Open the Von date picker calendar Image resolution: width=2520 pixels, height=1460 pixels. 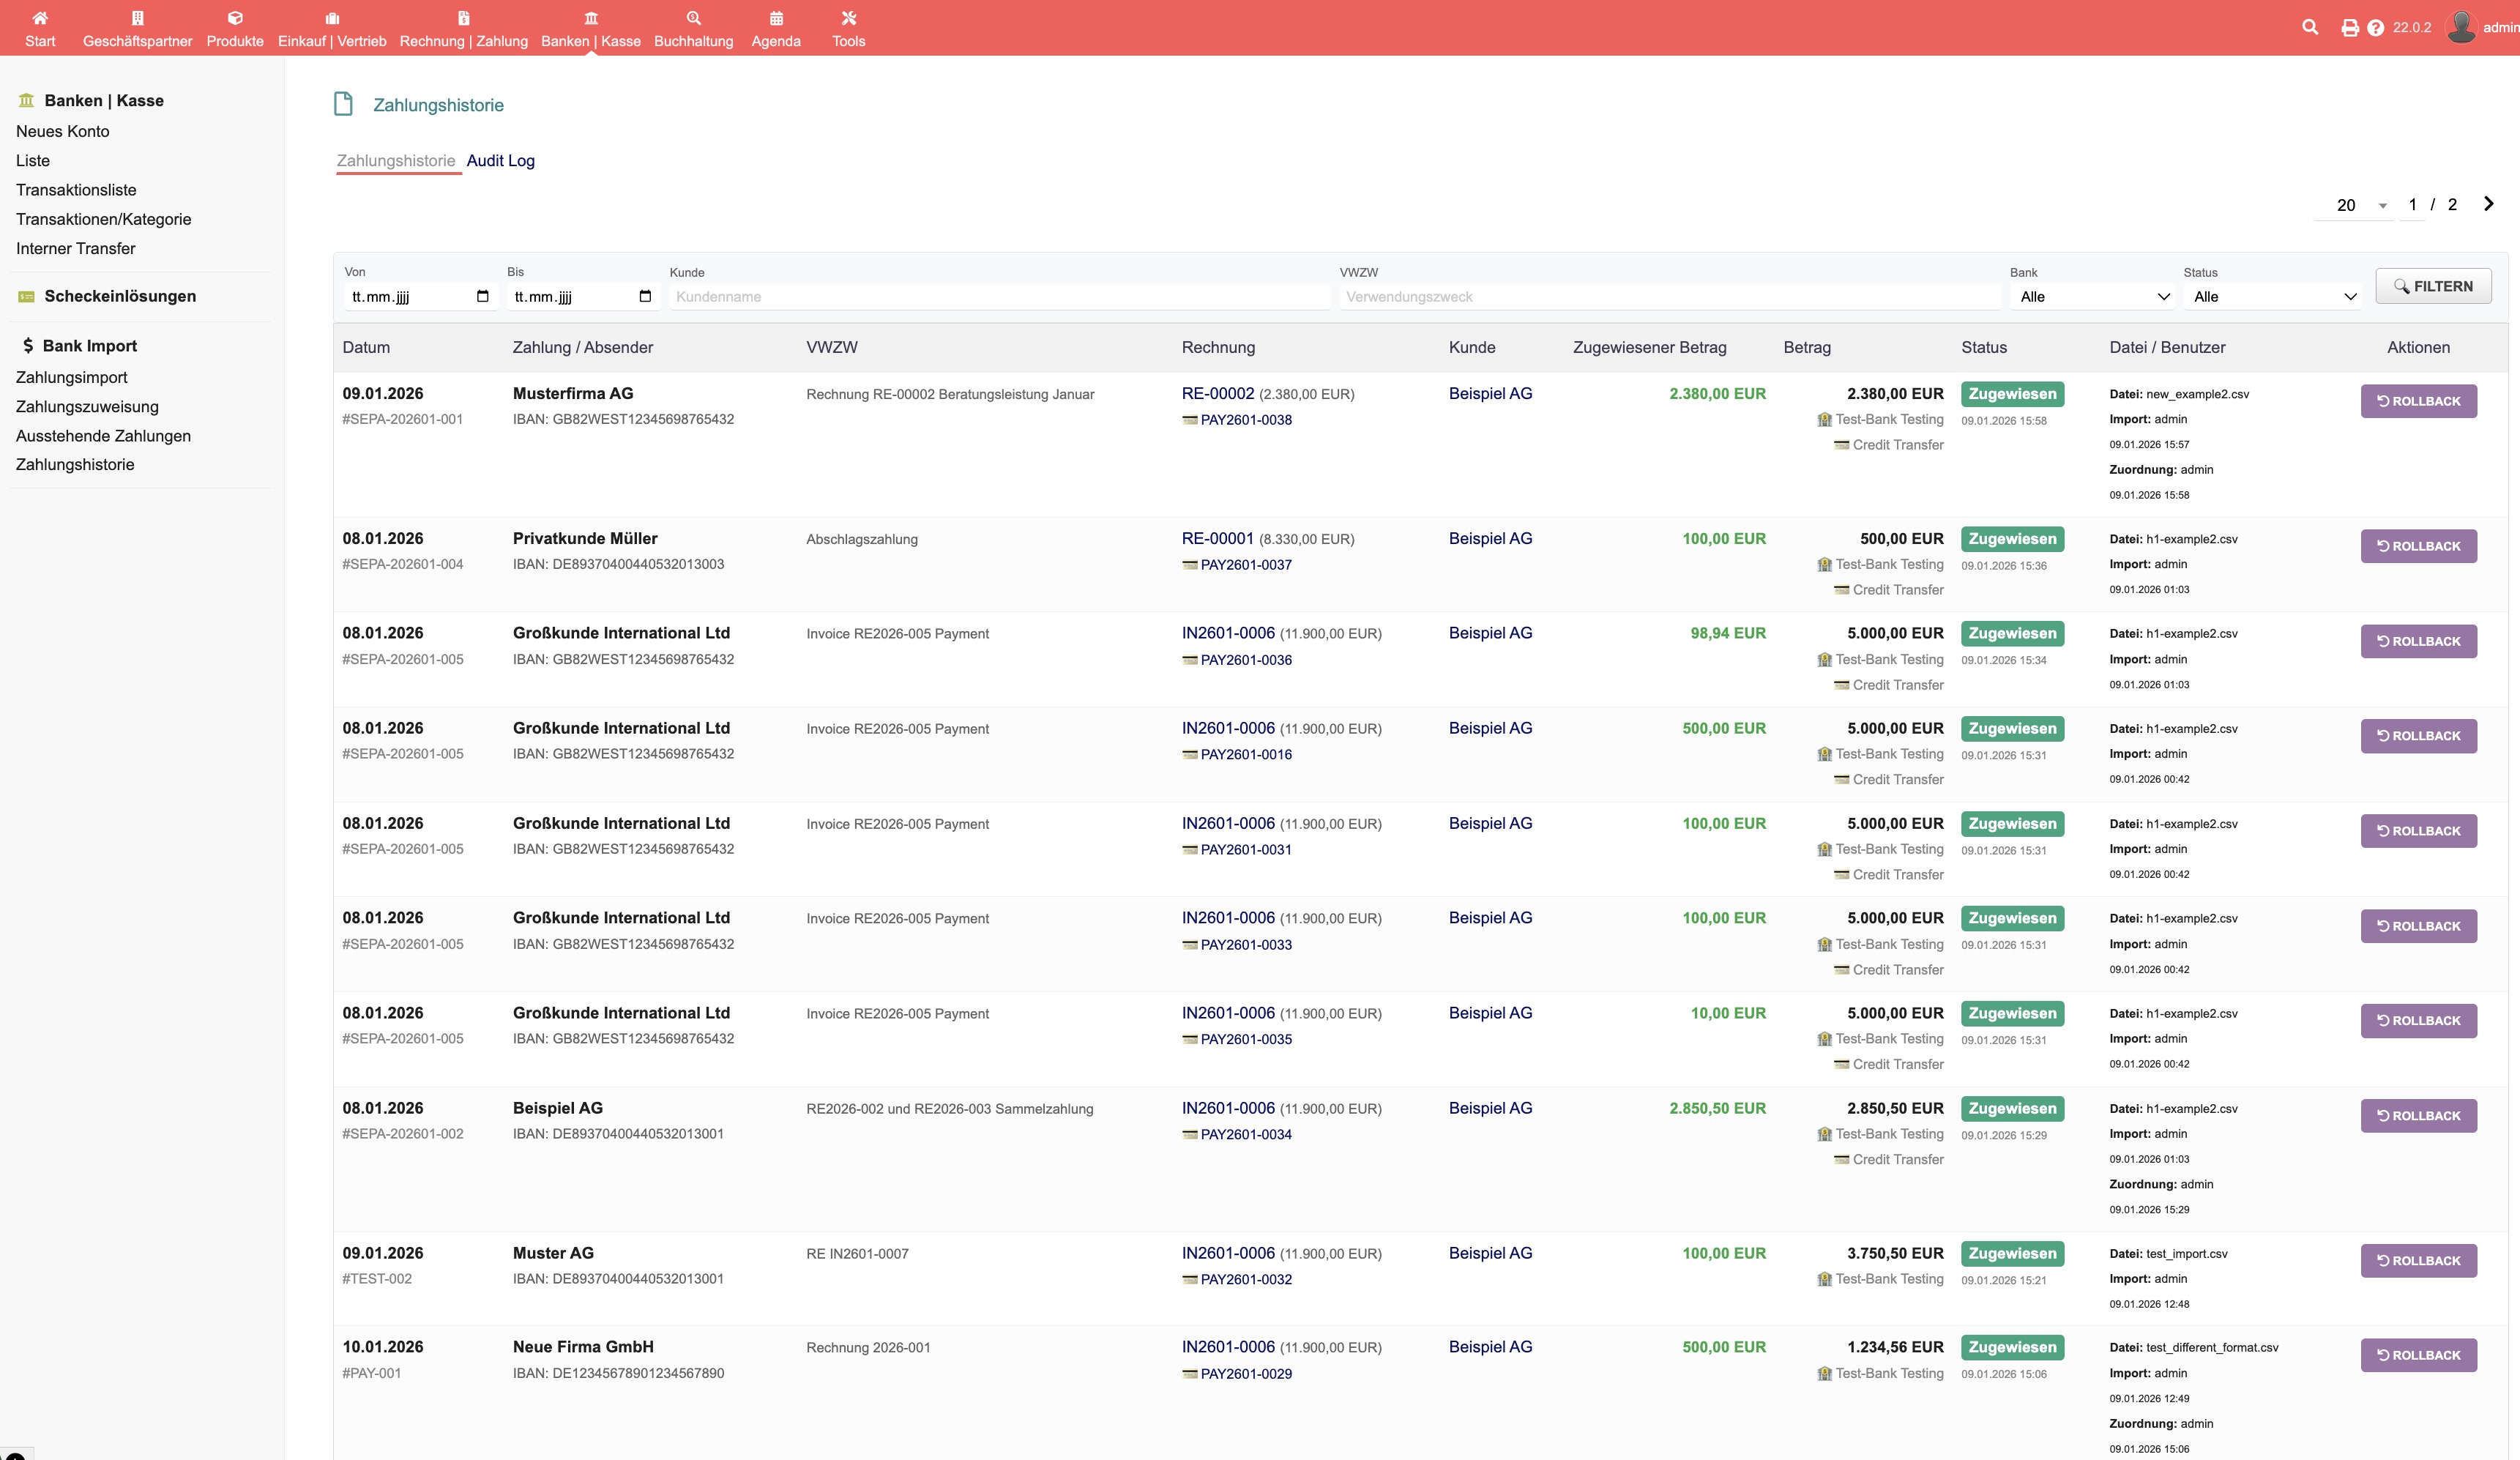coord(482,296)
